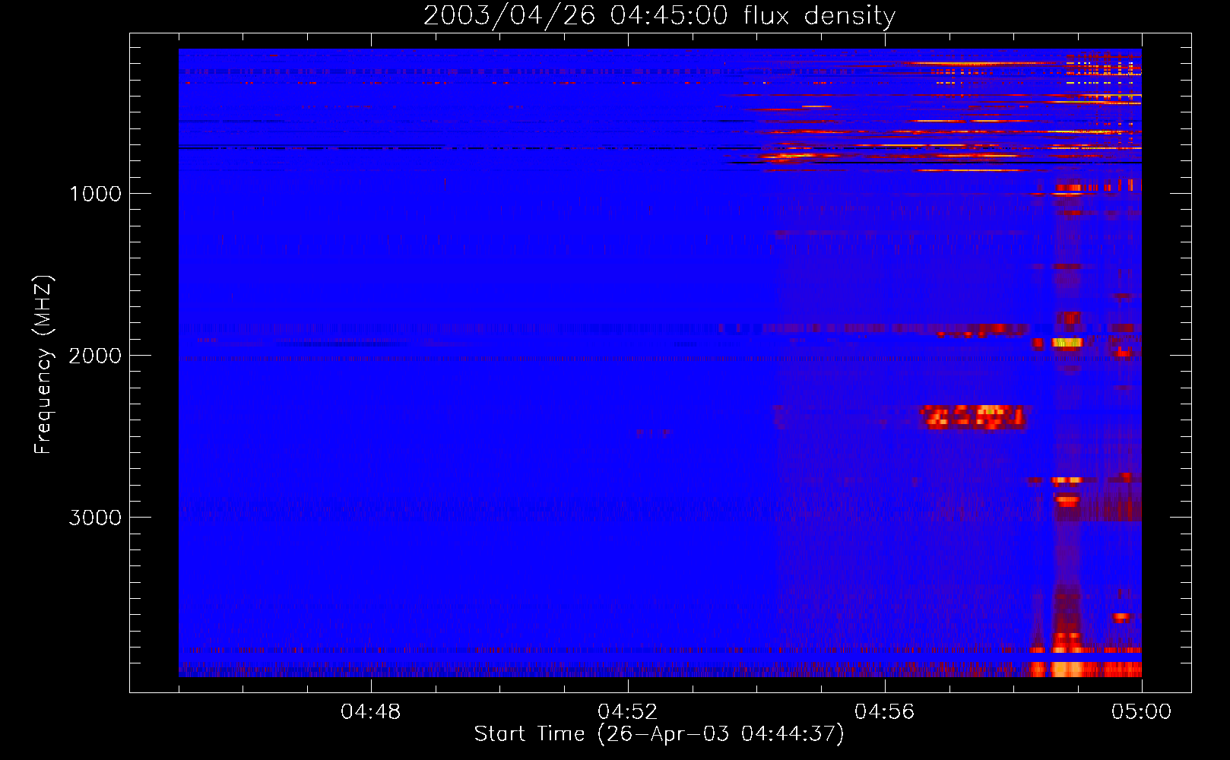Click the '04:56' time axis label
Screen dimensions: 1230x760
click(885, 712)
